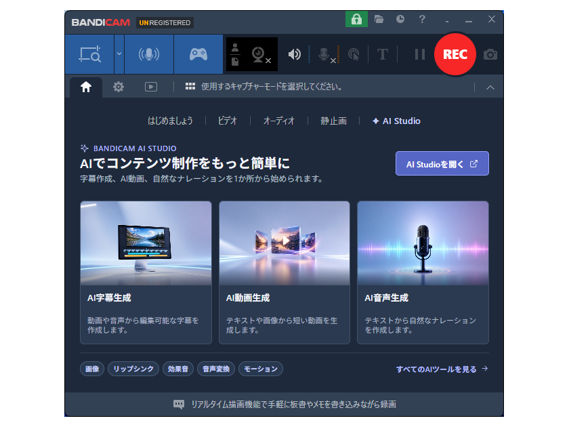The height and width of the screenshot is (427, 569).
Task: Click the AI音声生成 title text
Action: click(x=386, y=298)
